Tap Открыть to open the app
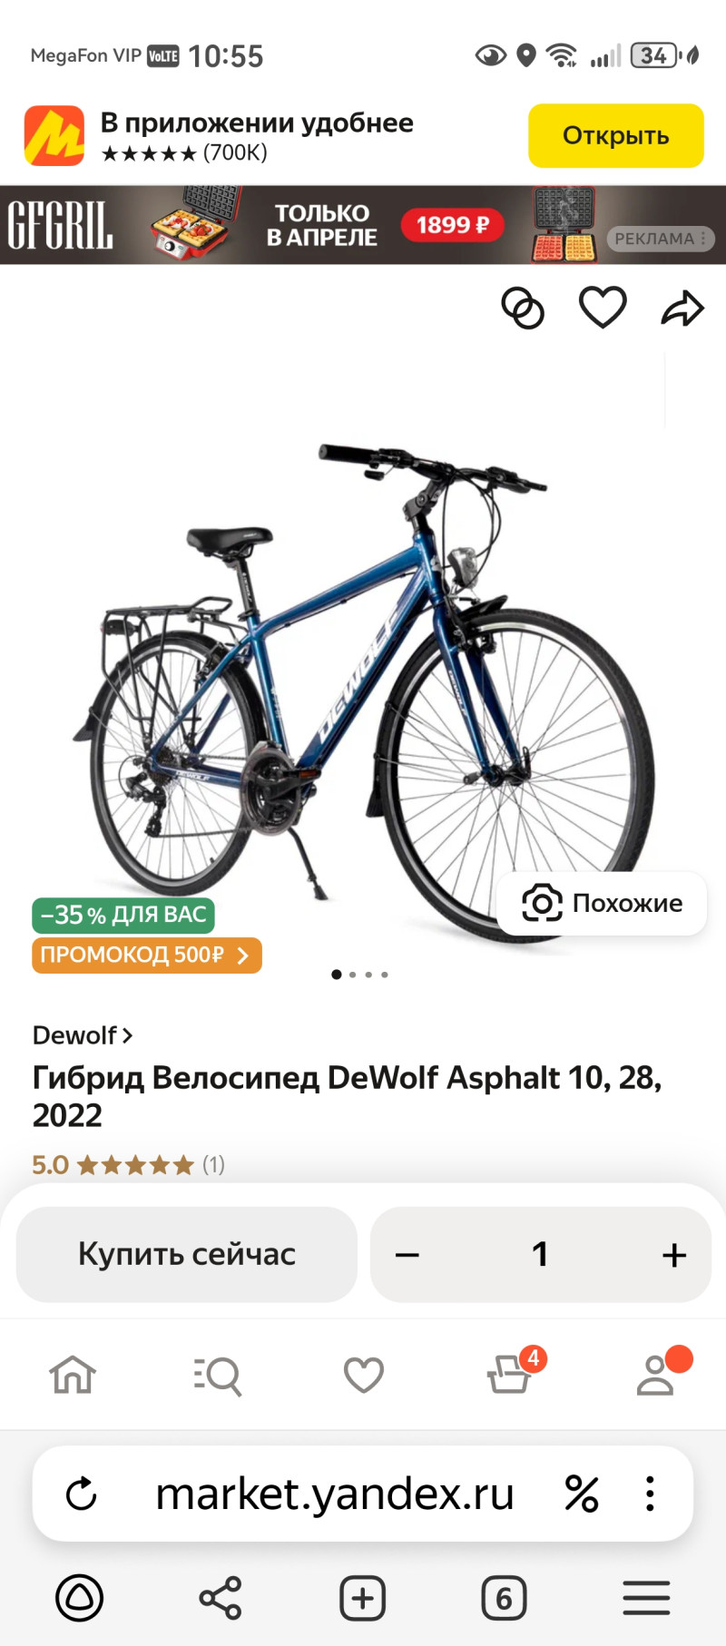 click(616, 135)
